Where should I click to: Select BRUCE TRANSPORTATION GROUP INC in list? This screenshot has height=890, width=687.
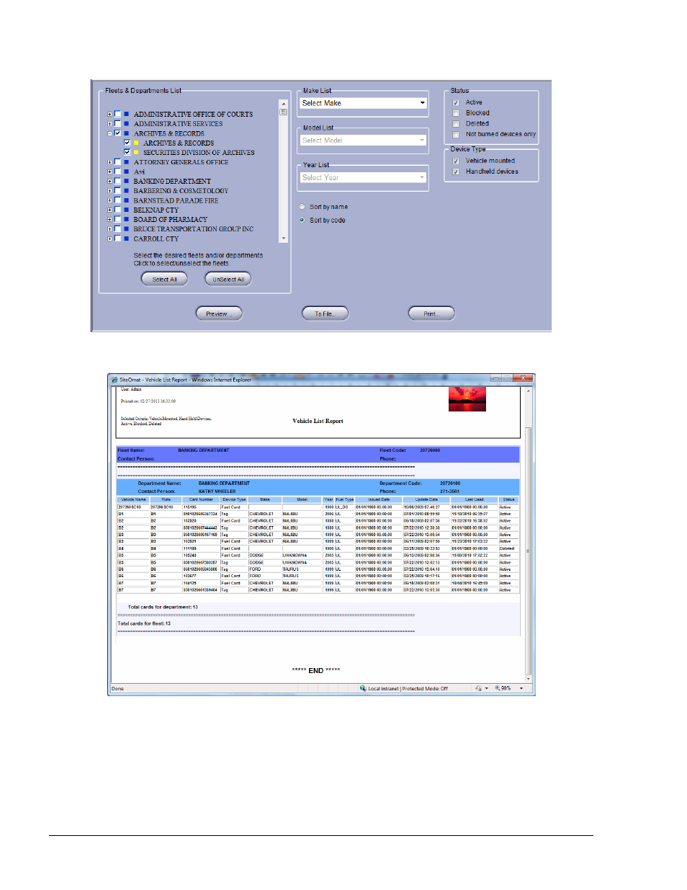(x=193, y=229)
